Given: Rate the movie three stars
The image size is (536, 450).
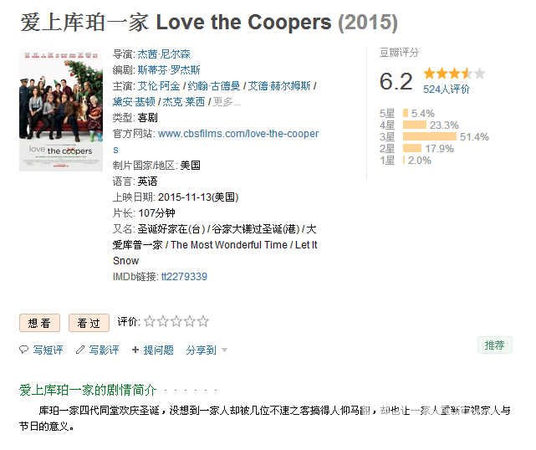Looking at the screenshot, I should click(176, 321).
